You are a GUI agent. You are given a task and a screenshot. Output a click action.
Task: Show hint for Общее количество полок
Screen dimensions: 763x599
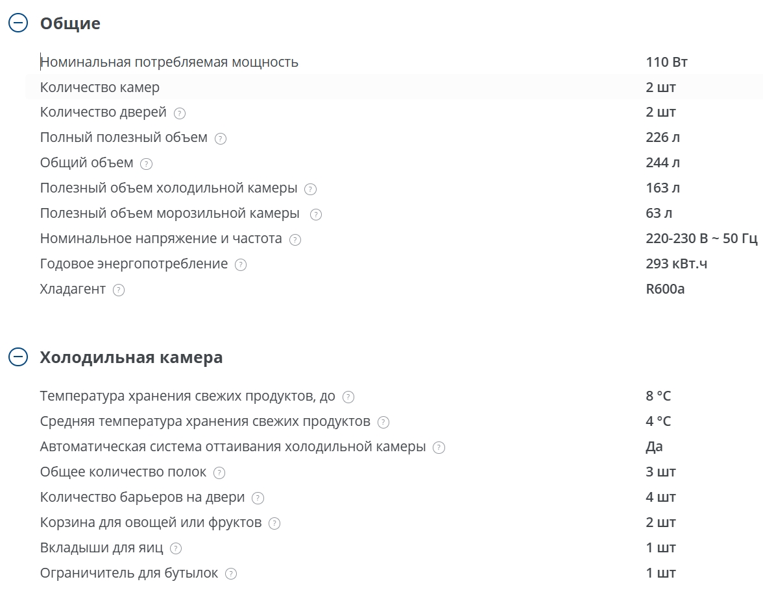point(219,473)
